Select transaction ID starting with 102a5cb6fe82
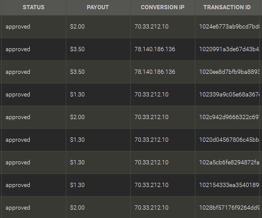 [230, 163]
